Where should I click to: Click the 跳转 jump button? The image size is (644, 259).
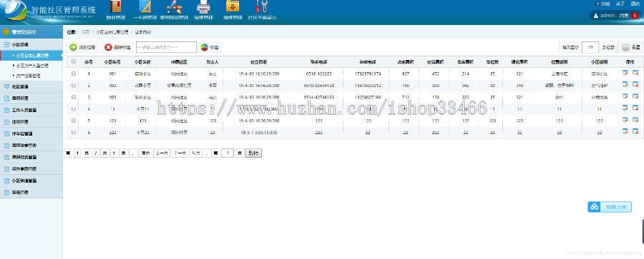[253, 153]
